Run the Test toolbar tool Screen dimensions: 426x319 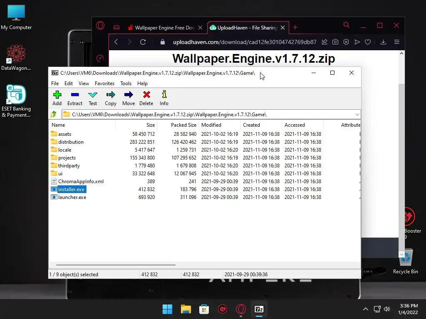(93, 98)
